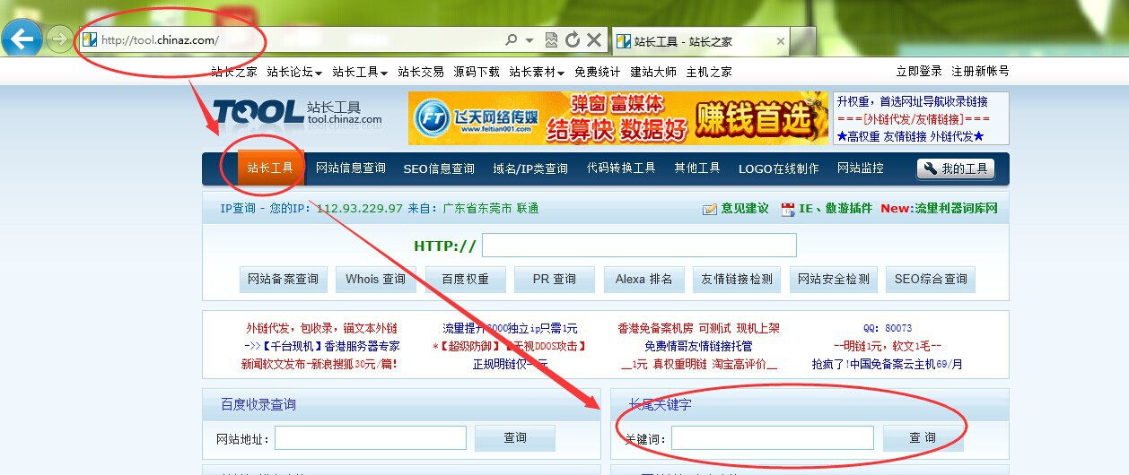This screenshot has height=475, width=1129.
Task: Open address bar autocomplete dropdown arrow
Action: (529, 40)
